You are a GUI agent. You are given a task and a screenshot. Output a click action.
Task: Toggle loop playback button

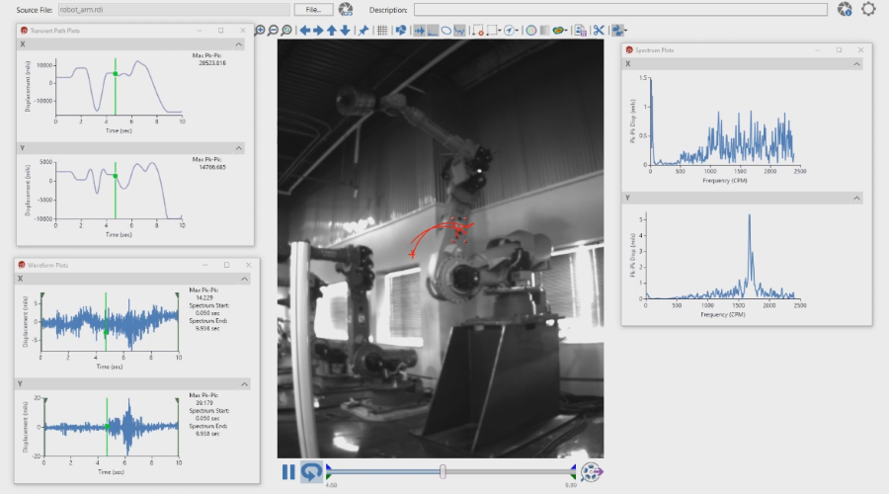pos(311,472)
